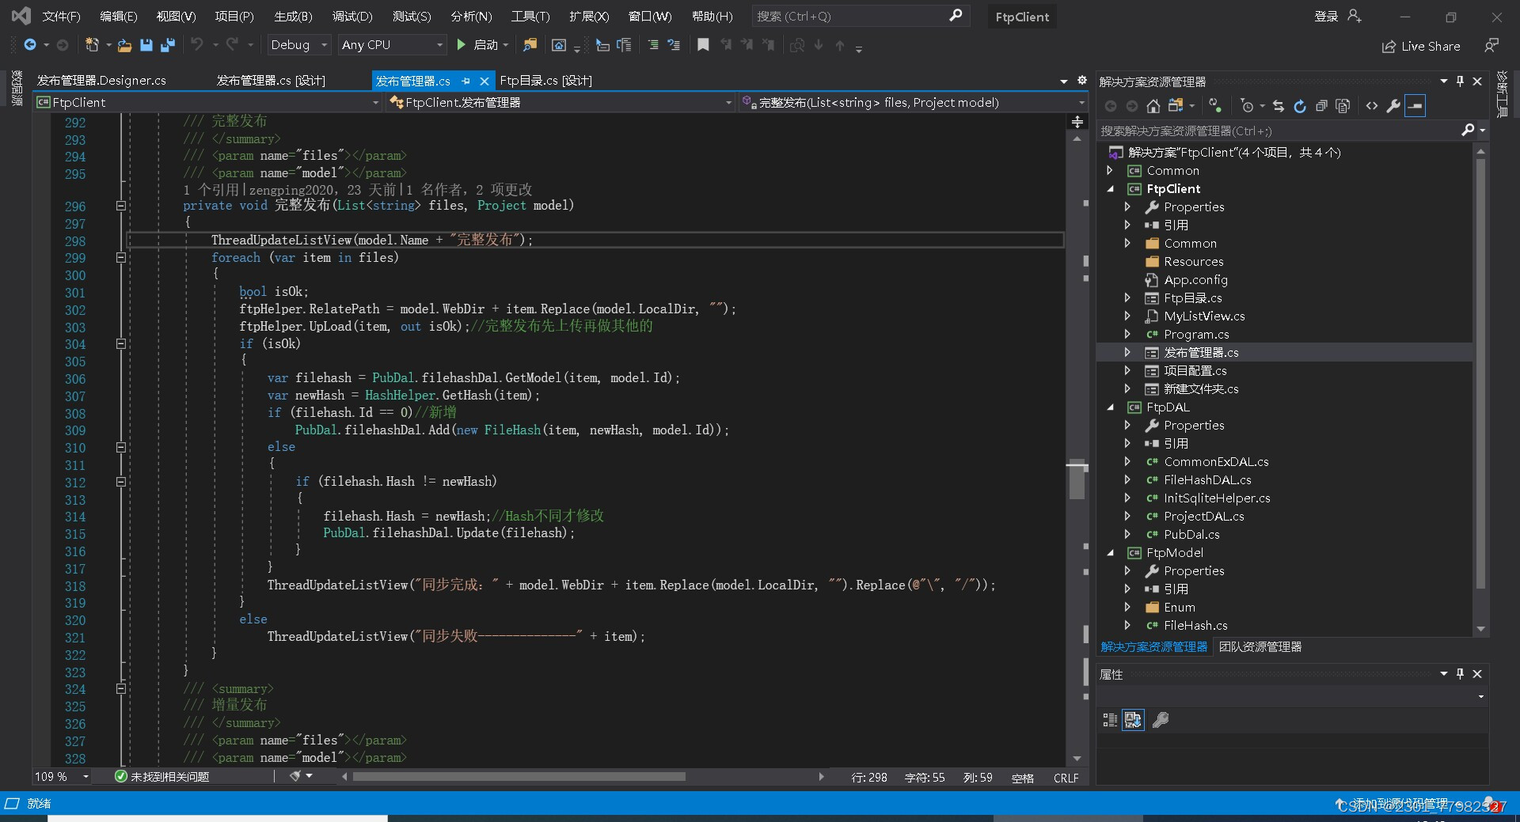The width and height of the screenshot is (1520, 822).
Task: Click Live Share button label
Action: coord(1431,47)
